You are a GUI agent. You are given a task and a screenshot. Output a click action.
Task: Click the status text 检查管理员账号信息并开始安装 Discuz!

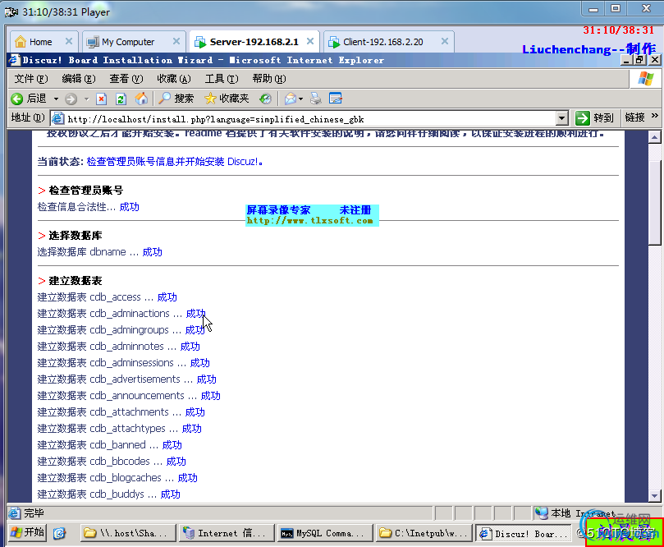tap(175, 162)
